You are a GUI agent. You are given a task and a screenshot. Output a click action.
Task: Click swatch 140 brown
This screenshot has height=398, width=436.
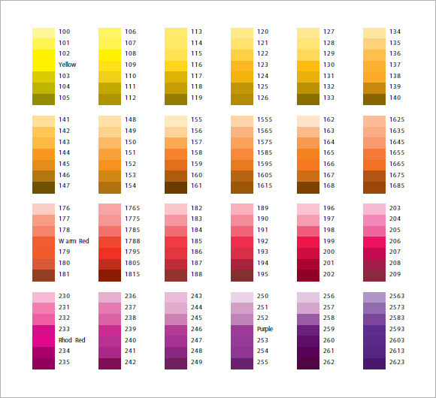[x=374, y=99]
